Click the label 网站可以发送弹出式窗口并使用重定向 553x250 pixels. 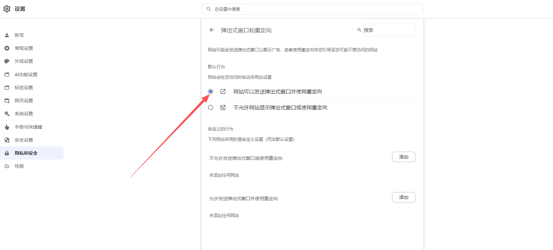278,91
